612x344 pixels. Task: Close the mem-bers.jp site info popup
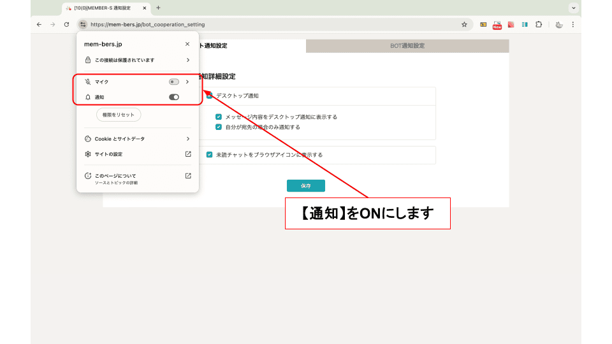click(x=187, y=44)
